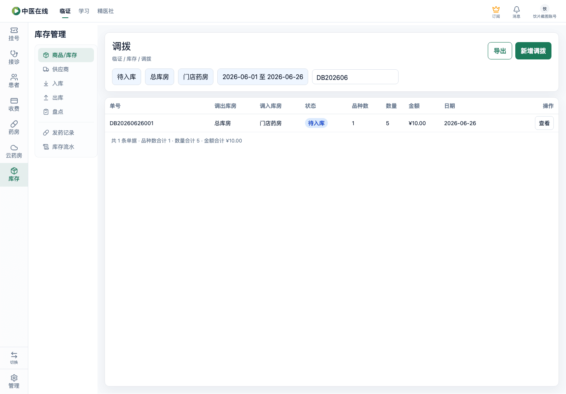Click the download arrow icon beside 入库

click(x=46, y=83)
